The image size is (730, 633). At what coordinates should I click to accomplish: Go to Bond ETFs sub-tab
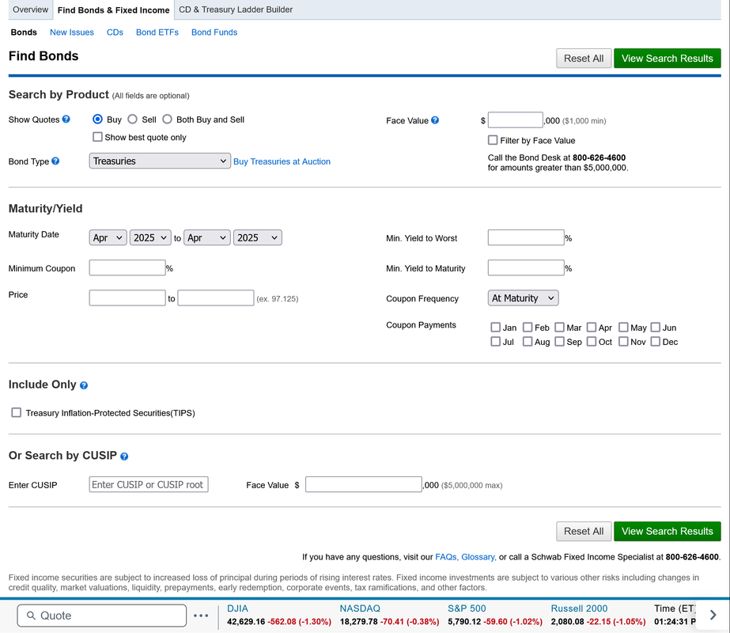pos(157,32)
